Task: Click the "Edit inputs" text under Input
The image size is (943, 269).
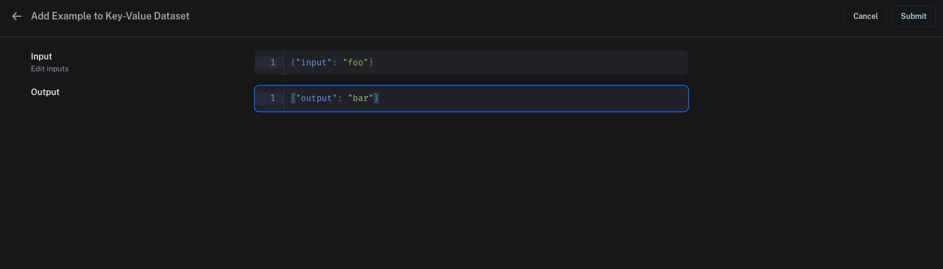Action: [50, 69]
